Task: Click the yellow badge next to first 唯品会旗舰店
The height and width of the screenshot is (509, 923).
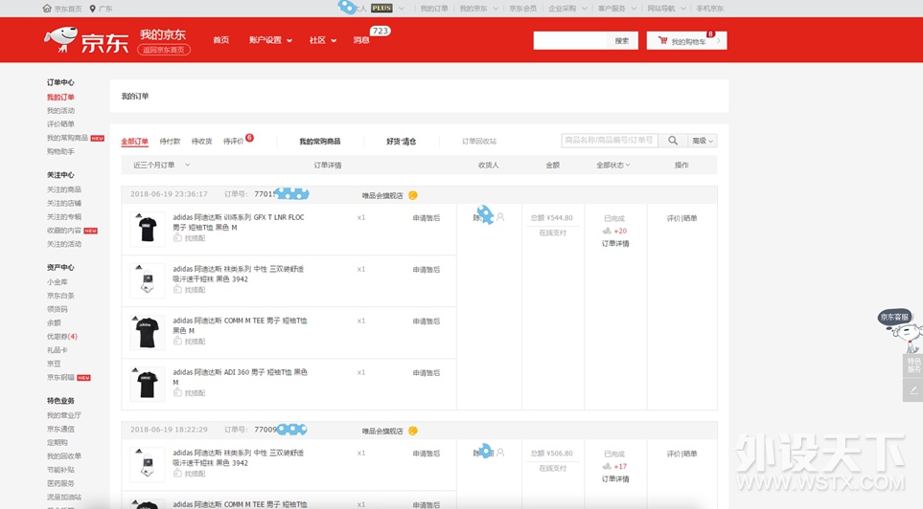Action: (413, 195)
